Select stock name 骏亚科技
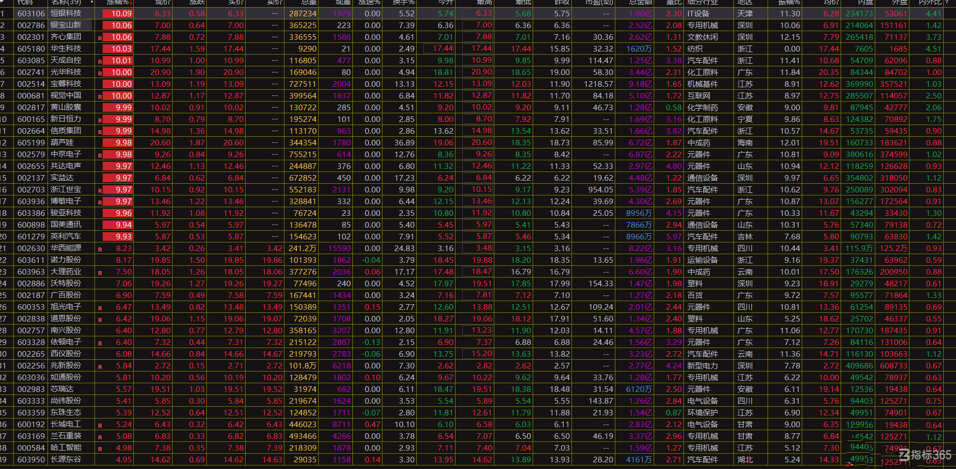The height and width of the screenshot is (469, 956). (66, 213)
